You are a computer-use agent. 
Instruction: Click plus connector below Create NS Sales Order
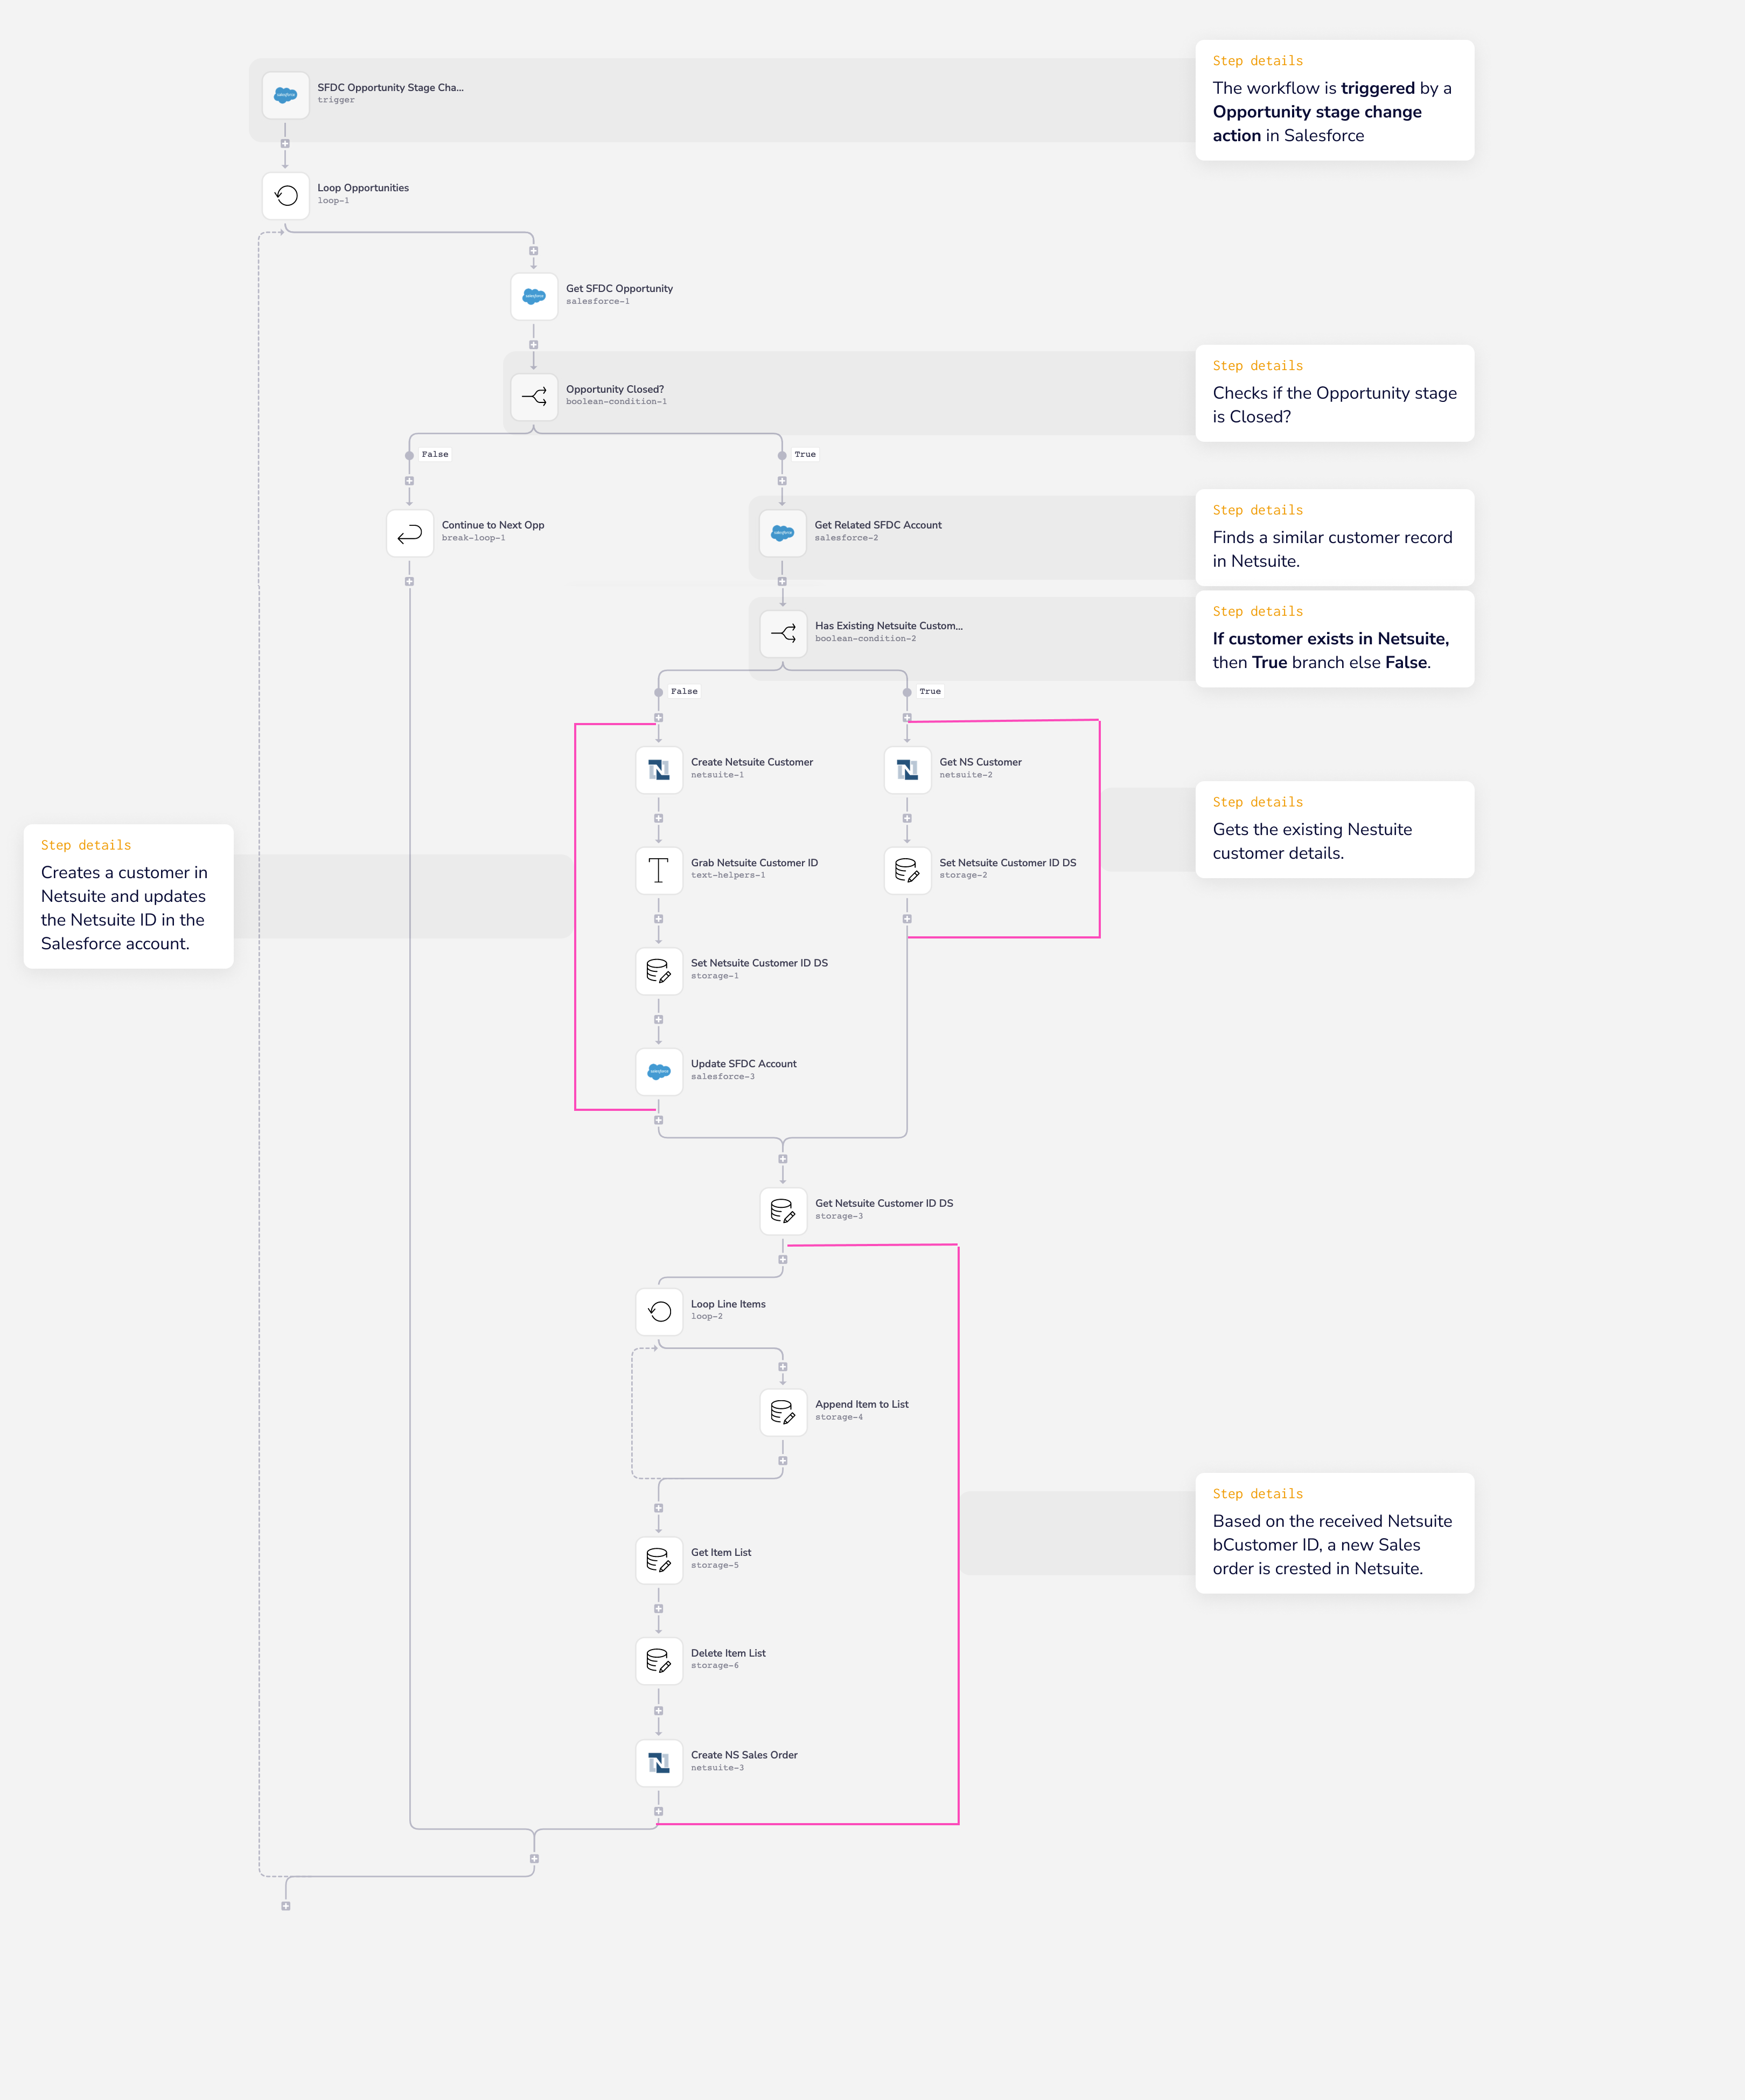click(x=659, y=1812)
